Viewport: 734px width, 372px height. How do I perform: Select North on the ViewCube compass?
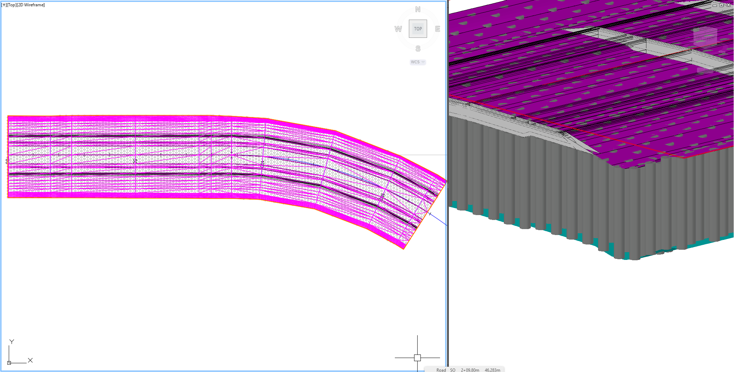click(x=417, y=9)
